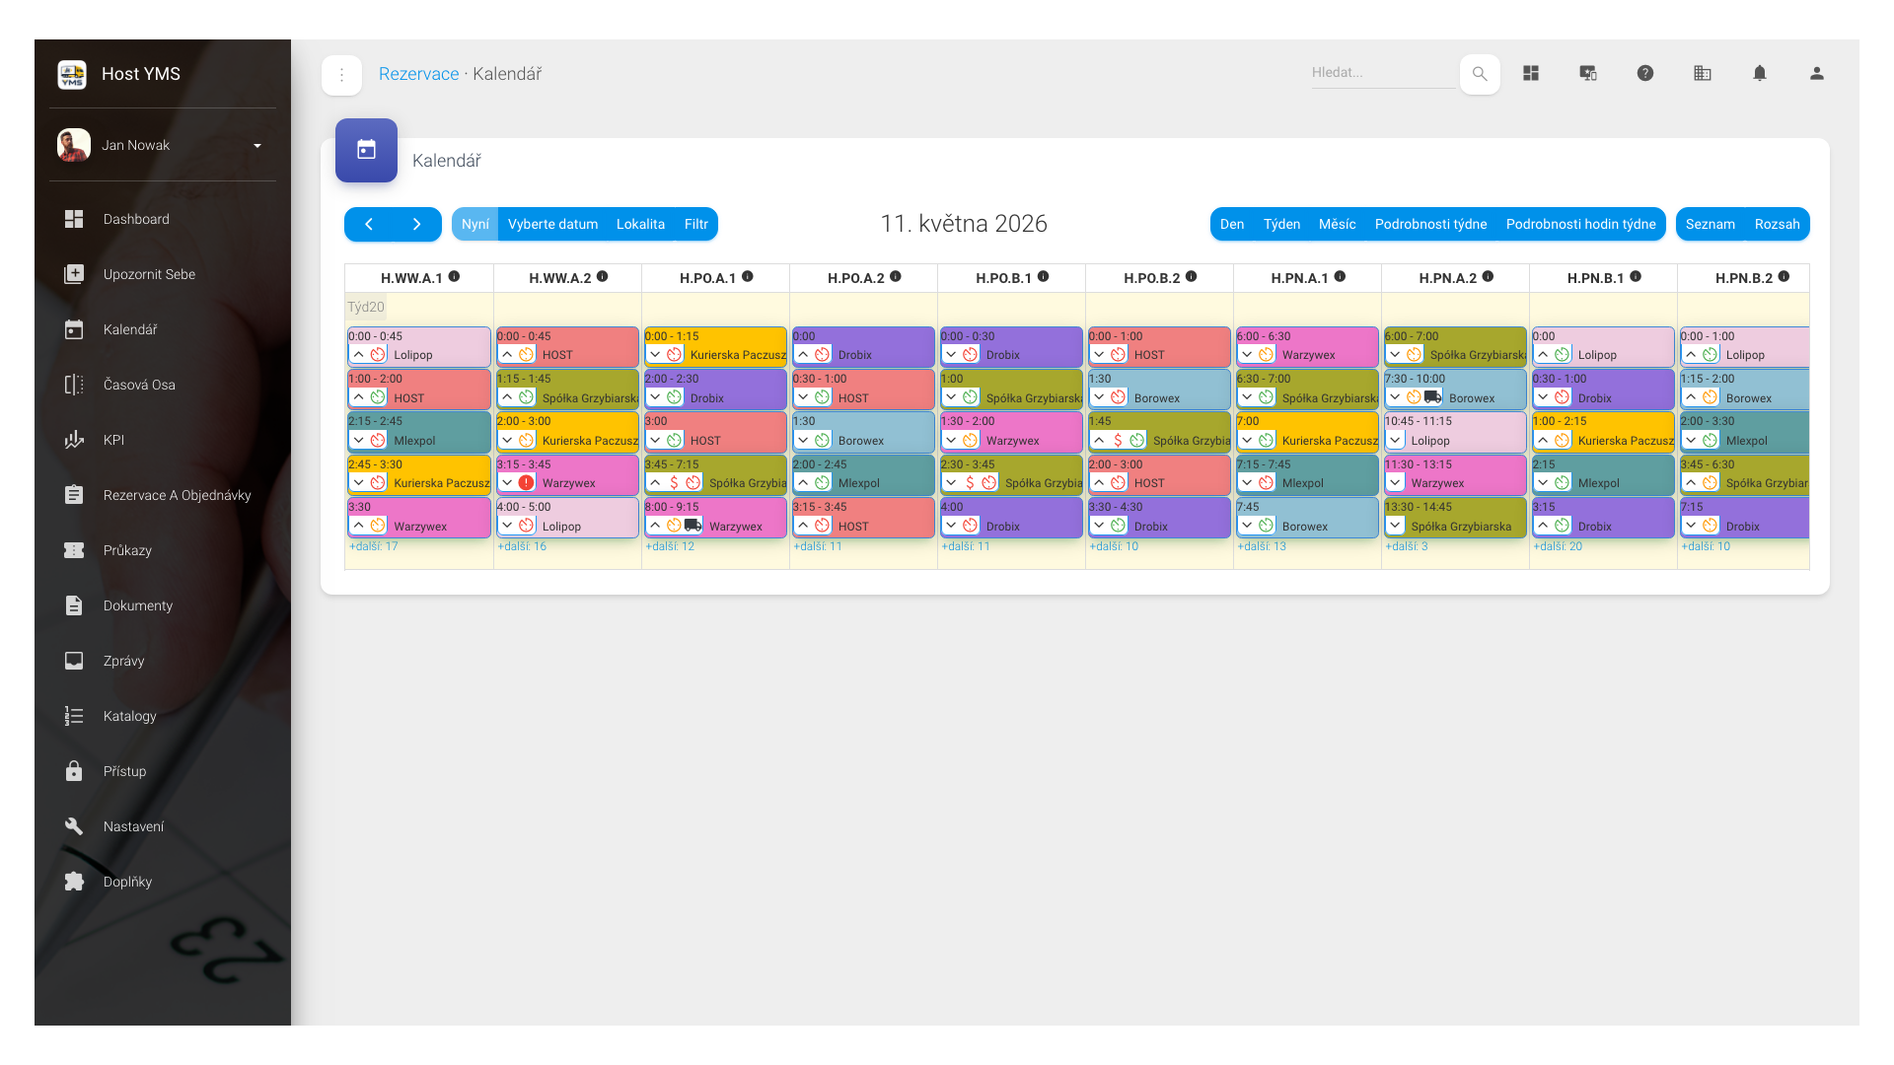1894x1065 pixels.
Task: Expand H.PO.A.1 Drobix 2:00 - 2:30 entry
Action: pyautogui.click(x=655, y=397)
